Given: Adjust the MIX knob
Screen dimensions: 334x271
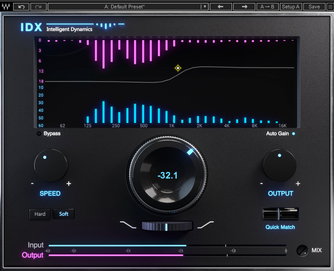Looking at the screenshot, I should [303, 251].
